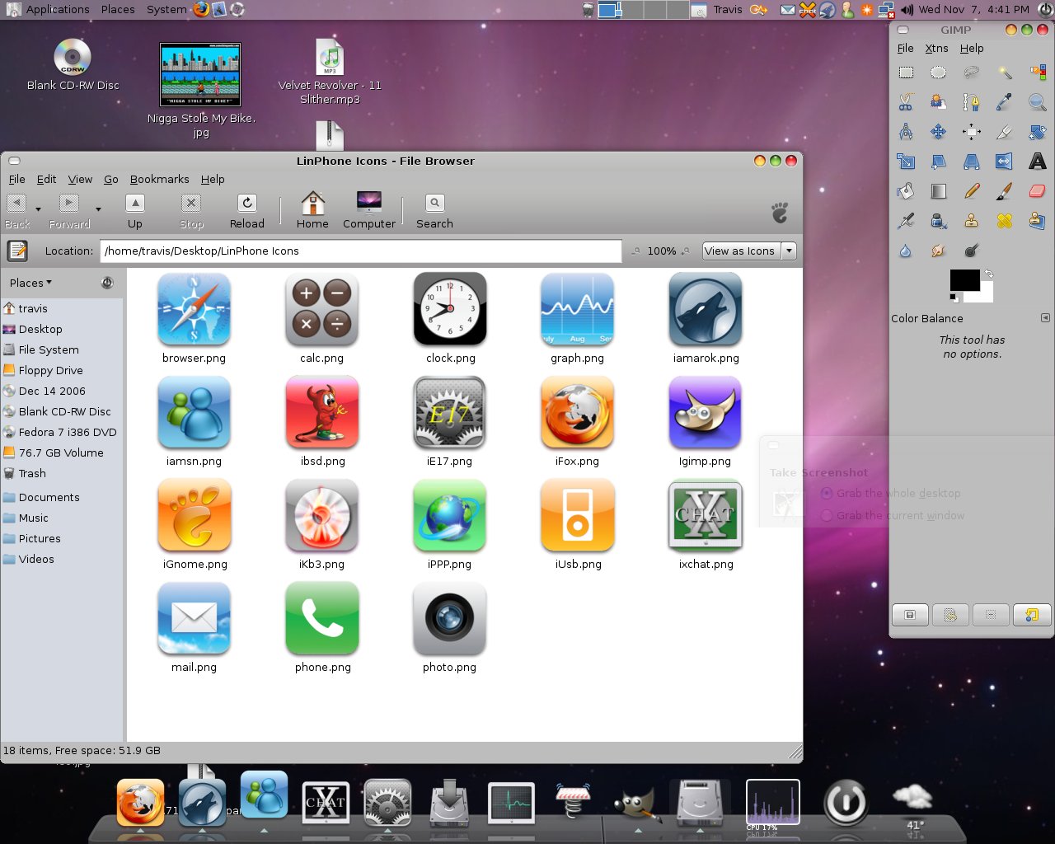The height and width of the screenshot is (844, 1055).
Task: Select GIMP Ellipse Select tool
Action: tap(938, 73)
